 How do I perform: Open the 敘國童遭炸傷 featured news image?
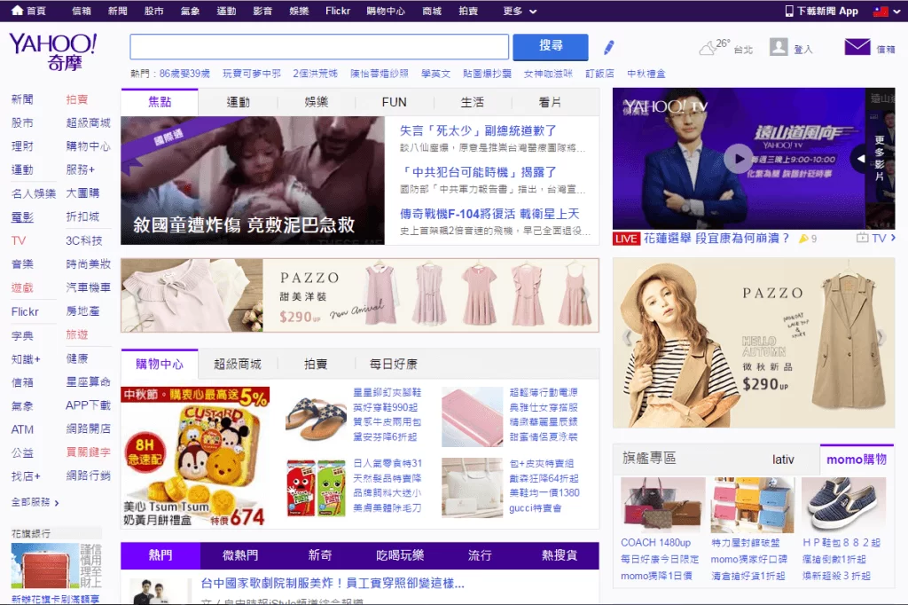point(253,180)
